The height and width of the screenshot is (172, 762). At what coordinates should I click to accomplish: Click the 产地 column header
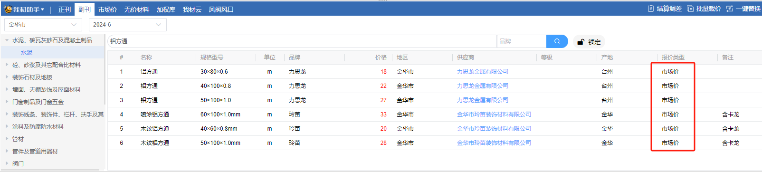coord(607,57)
